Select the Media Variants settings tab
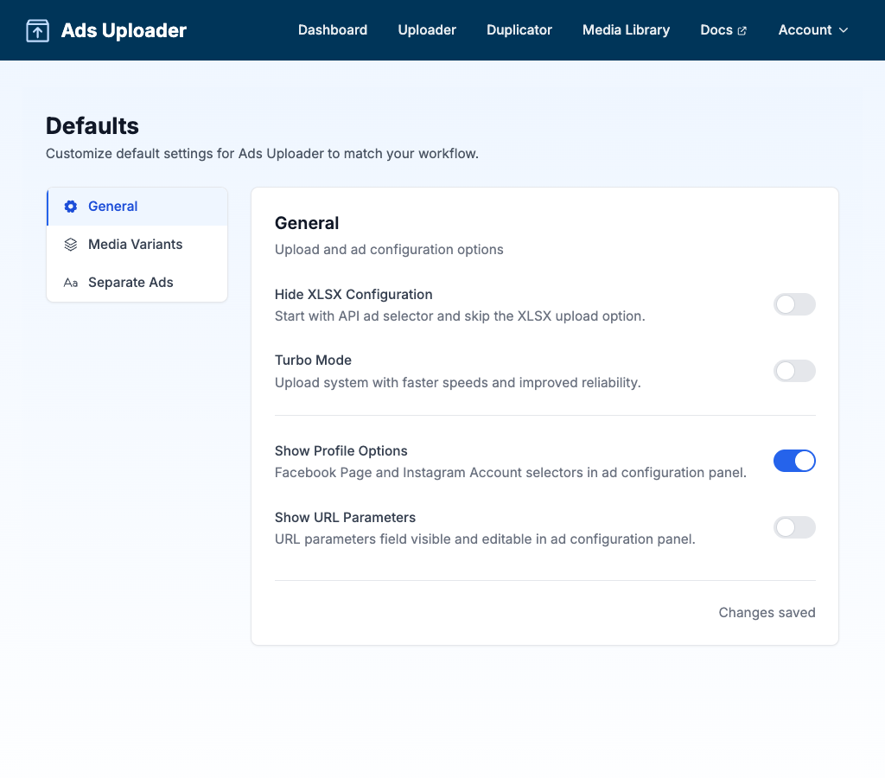The width and height of the screenshot is (885, 778). [x=135, y=245]
